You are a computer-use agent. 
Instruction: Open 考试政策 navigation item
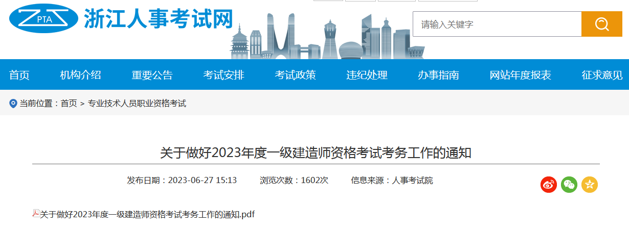296,75
